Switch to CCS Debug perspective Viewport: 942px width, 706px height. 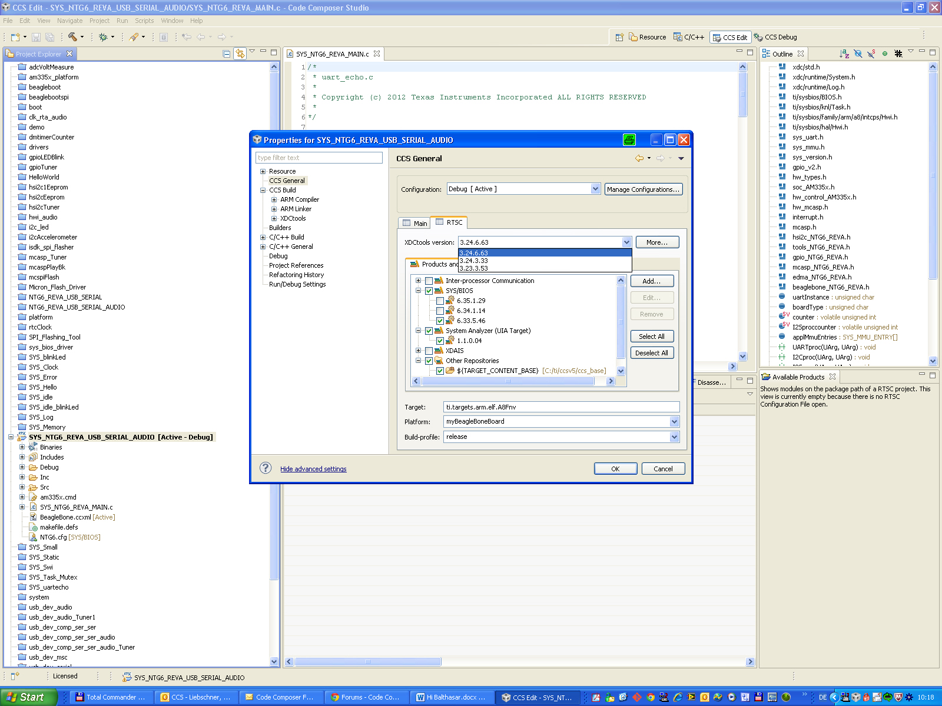(775, 37)
